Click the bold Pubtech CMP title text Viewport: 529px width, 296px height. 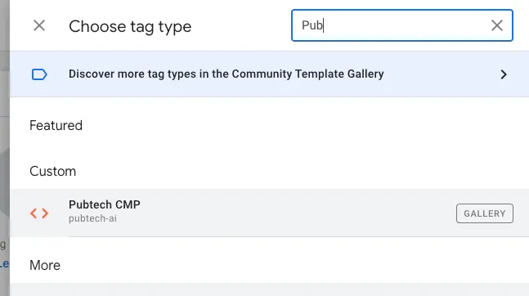pos(105,204)
